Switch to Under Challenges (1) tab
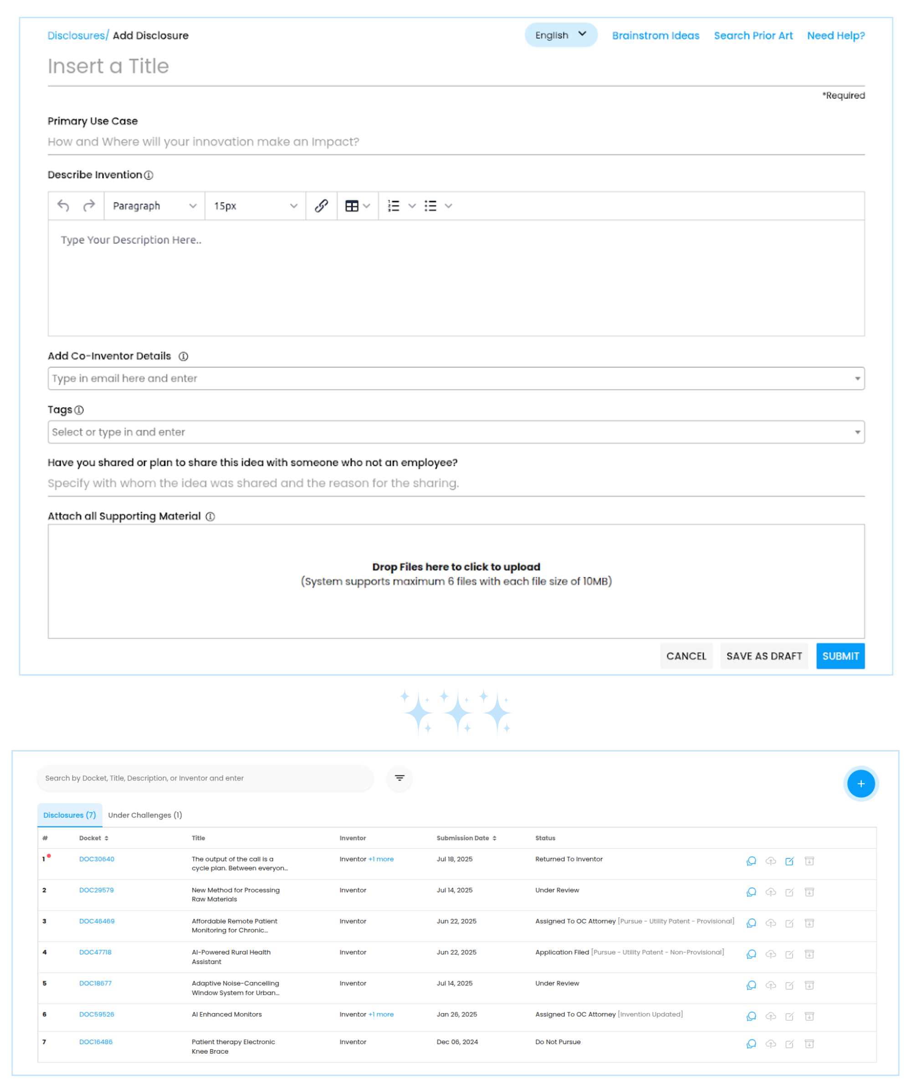 point(144,815)
